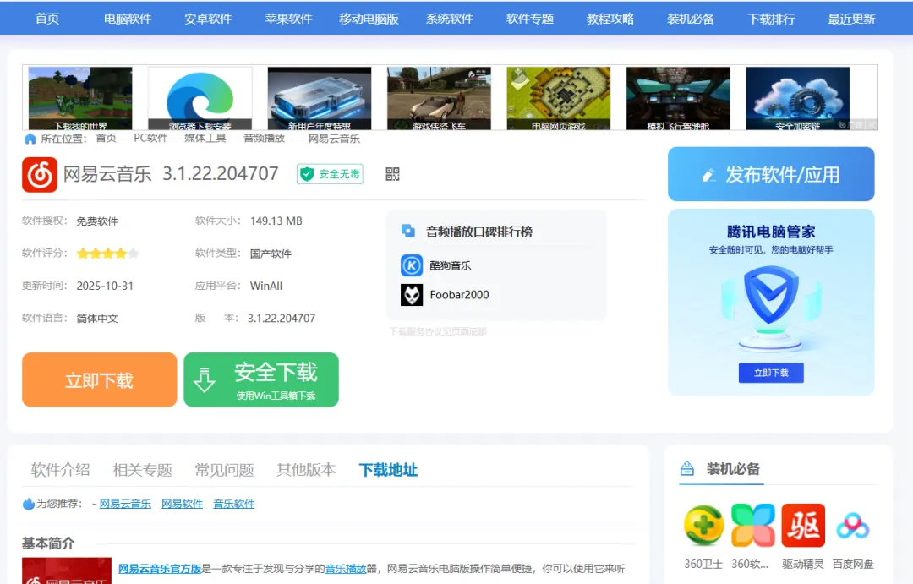
Task: Open the QR code icon beside version
Action: (x=392, y=174)
